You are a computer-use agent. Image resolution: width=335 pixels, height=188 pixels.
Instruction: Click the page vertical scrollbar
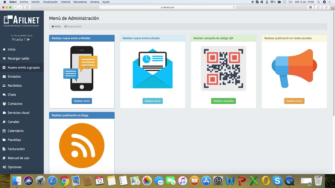point(334,64)
